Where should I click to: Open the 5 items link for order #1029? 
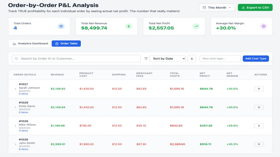coord(23,112)
